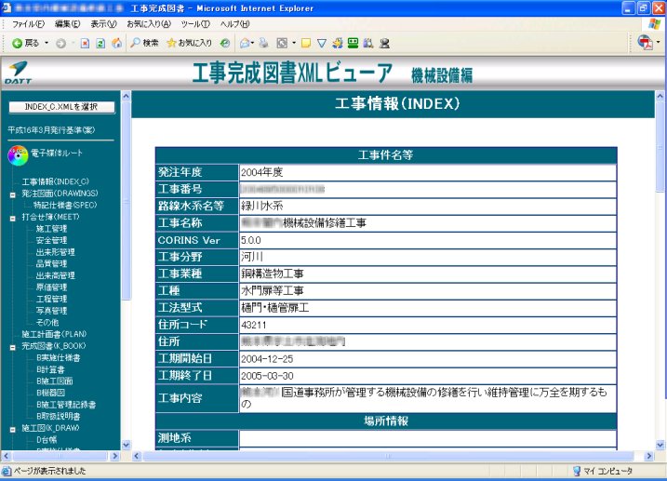The height and width of the screenshot is (481, 667).
Task: Open the 表示 menu
Action: point(103,24)
